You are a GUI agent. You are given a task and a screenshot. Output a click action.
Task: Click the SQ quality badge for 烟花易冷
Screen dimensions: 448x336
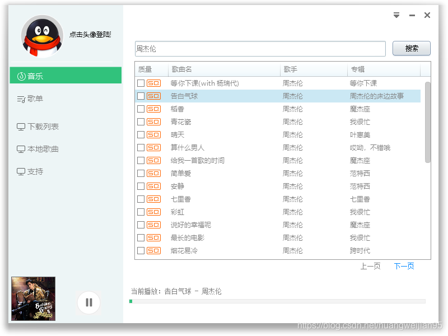[x=153, y=250]
